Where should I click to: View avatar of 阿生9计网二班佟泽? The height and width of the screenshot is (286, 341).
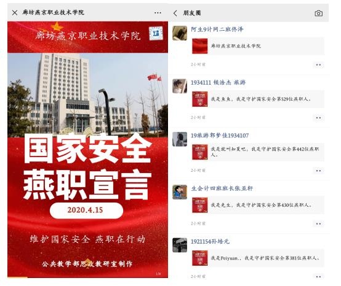coord(180,33)
